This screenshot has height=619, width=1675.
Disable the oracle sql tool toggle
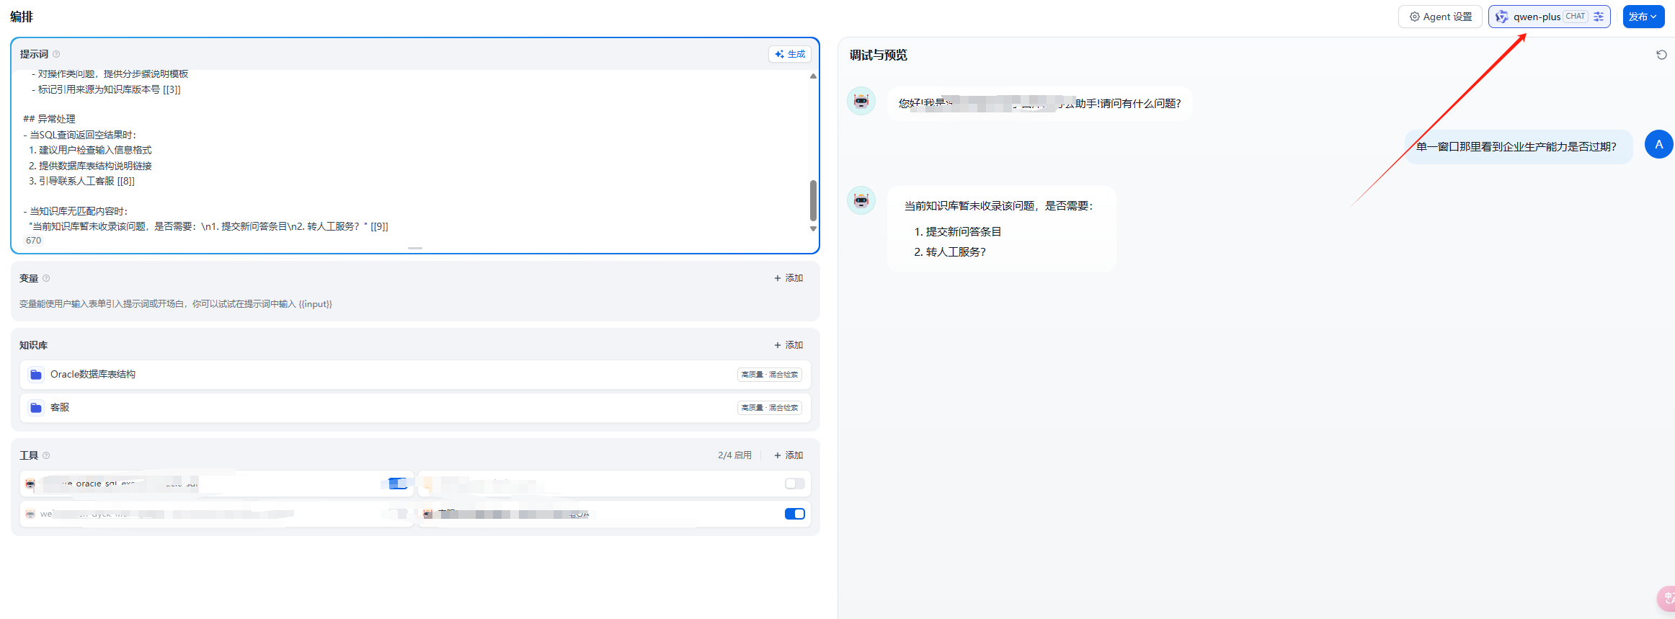coord(397,484)
